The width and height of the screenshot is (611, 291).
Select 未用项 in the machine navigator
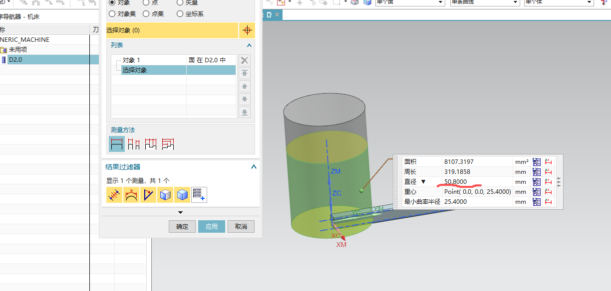point(17,50)
